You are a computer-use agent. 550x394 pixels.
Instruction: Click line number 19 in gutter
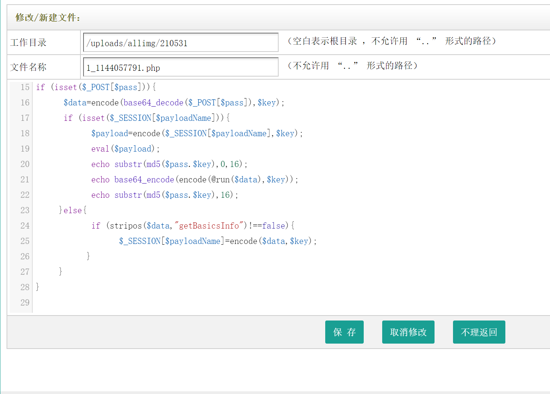(25, 149)
